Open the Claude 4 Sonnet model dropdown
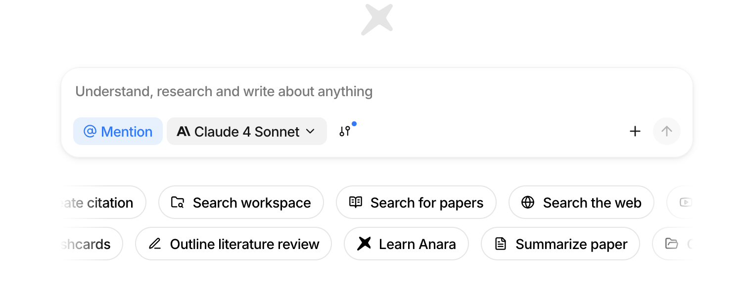 coord(246,131)
